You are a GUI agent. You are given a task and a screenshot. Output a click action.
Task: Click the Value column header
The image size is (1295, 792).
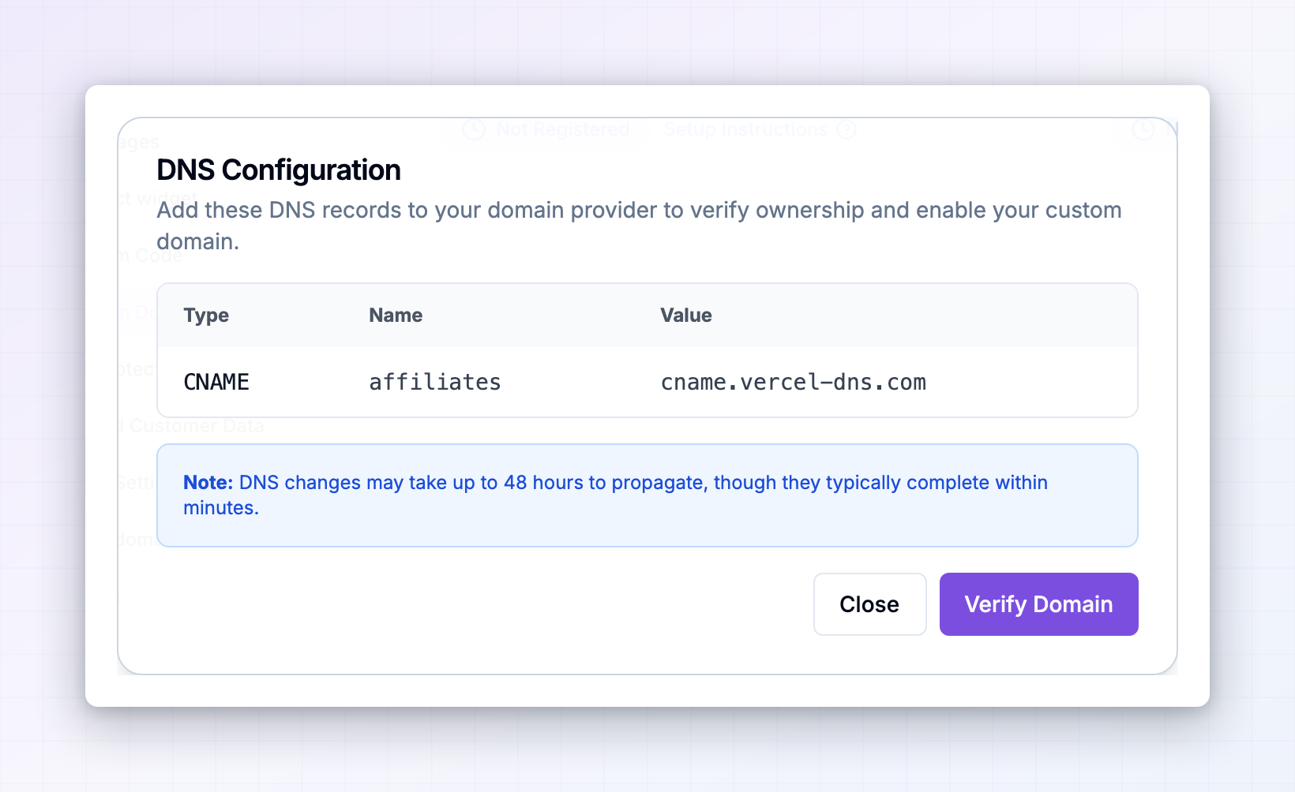[x=686, y=316]
